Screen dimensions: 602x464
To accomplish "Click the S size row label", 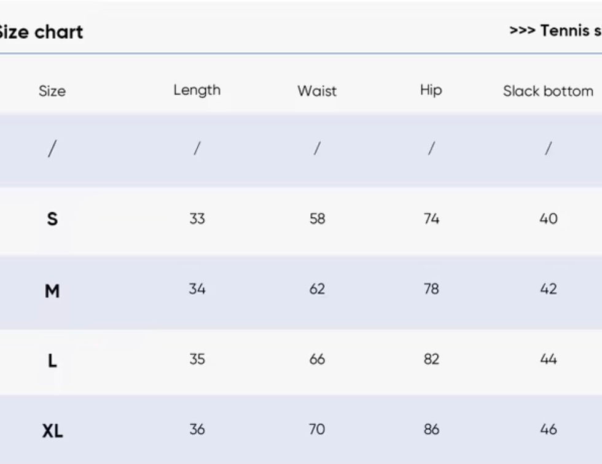I will 52,219.
